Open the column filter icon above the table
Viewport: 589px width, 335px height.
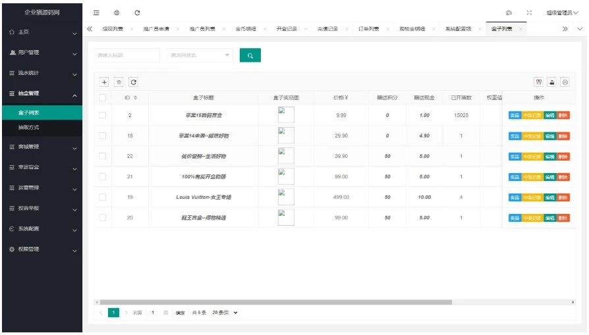click(x=539, y=82)
